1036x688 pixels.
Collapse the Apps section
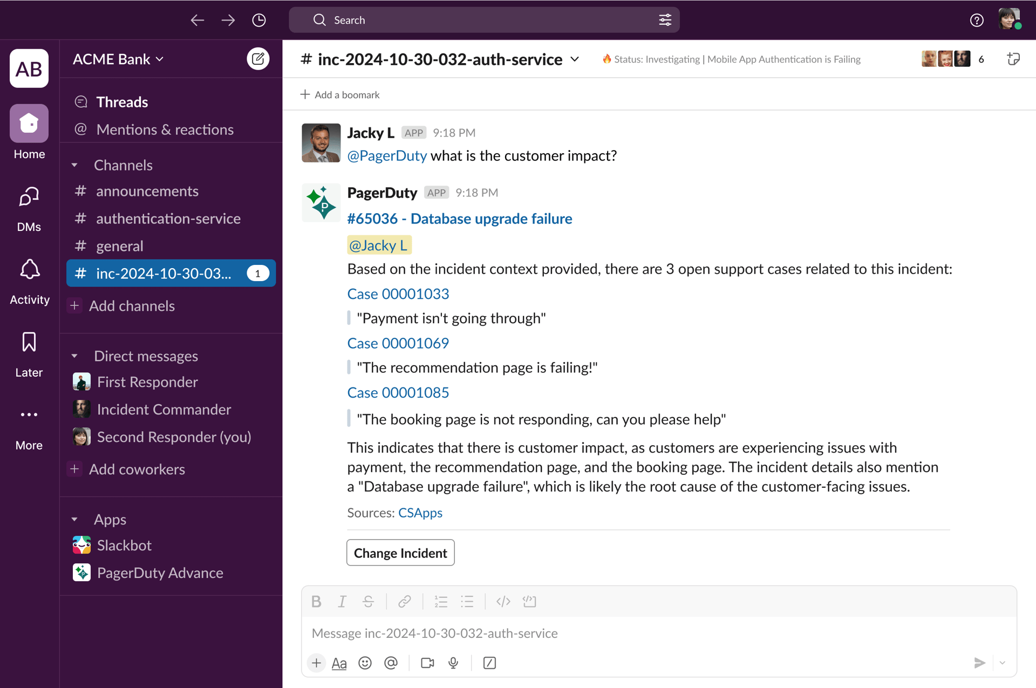point(74,519)
